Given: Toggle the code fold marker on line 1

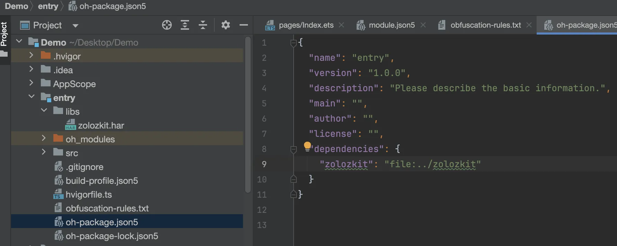Looking at the screenshot, I should tap(294, 43).
